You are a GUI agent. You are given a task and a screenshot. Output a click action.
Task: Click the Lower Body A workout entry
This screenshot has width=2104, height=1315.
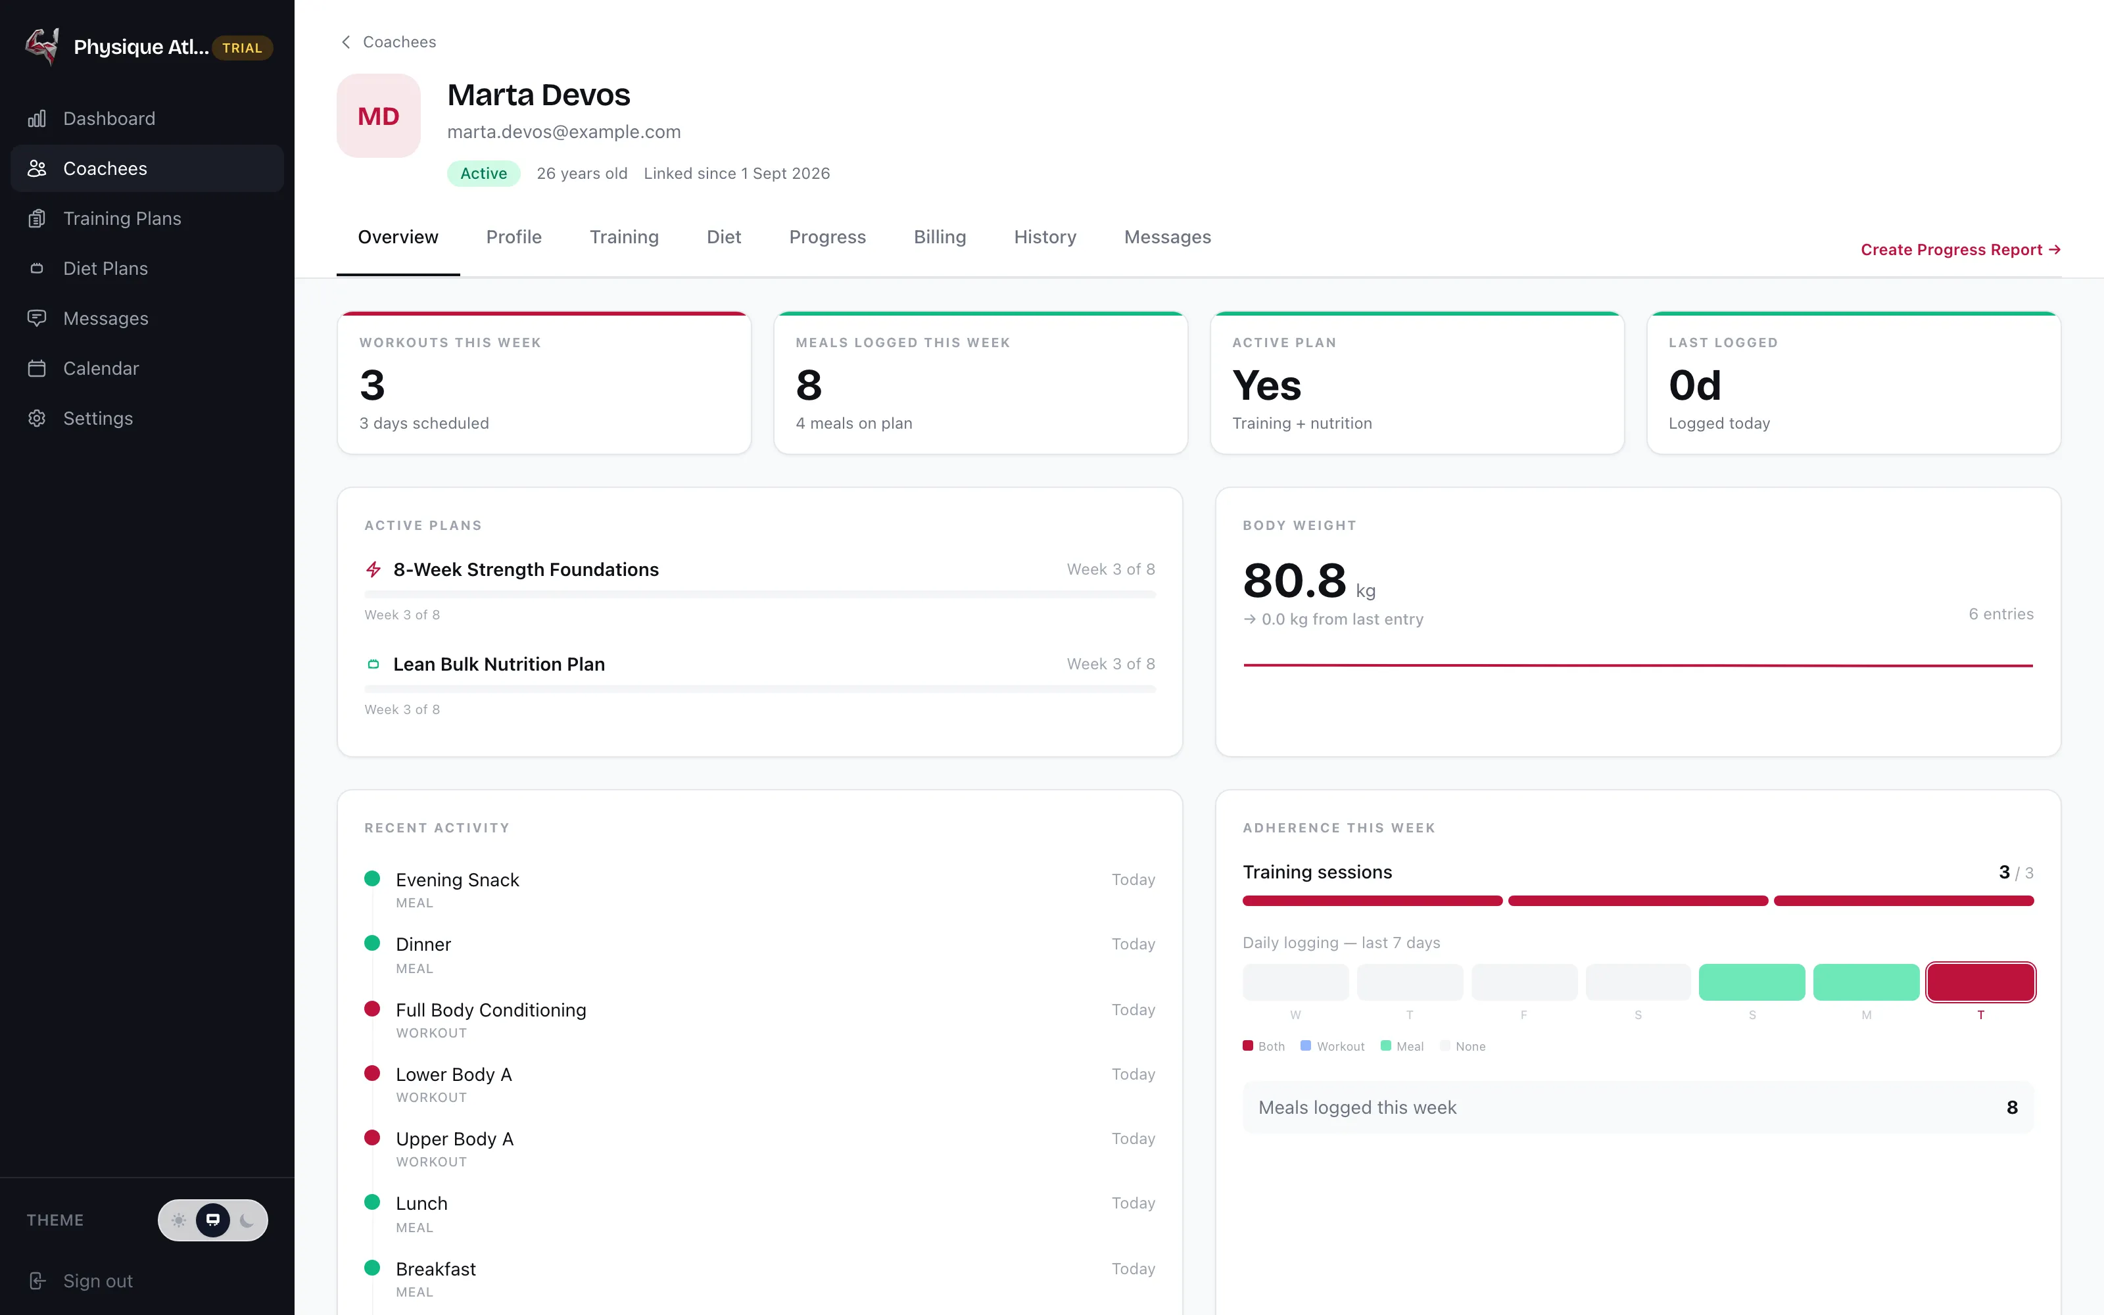click(x=760, y=1084)
